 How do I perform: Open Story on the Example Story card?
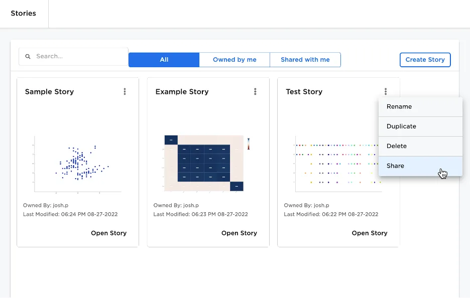tap(239, 233)
